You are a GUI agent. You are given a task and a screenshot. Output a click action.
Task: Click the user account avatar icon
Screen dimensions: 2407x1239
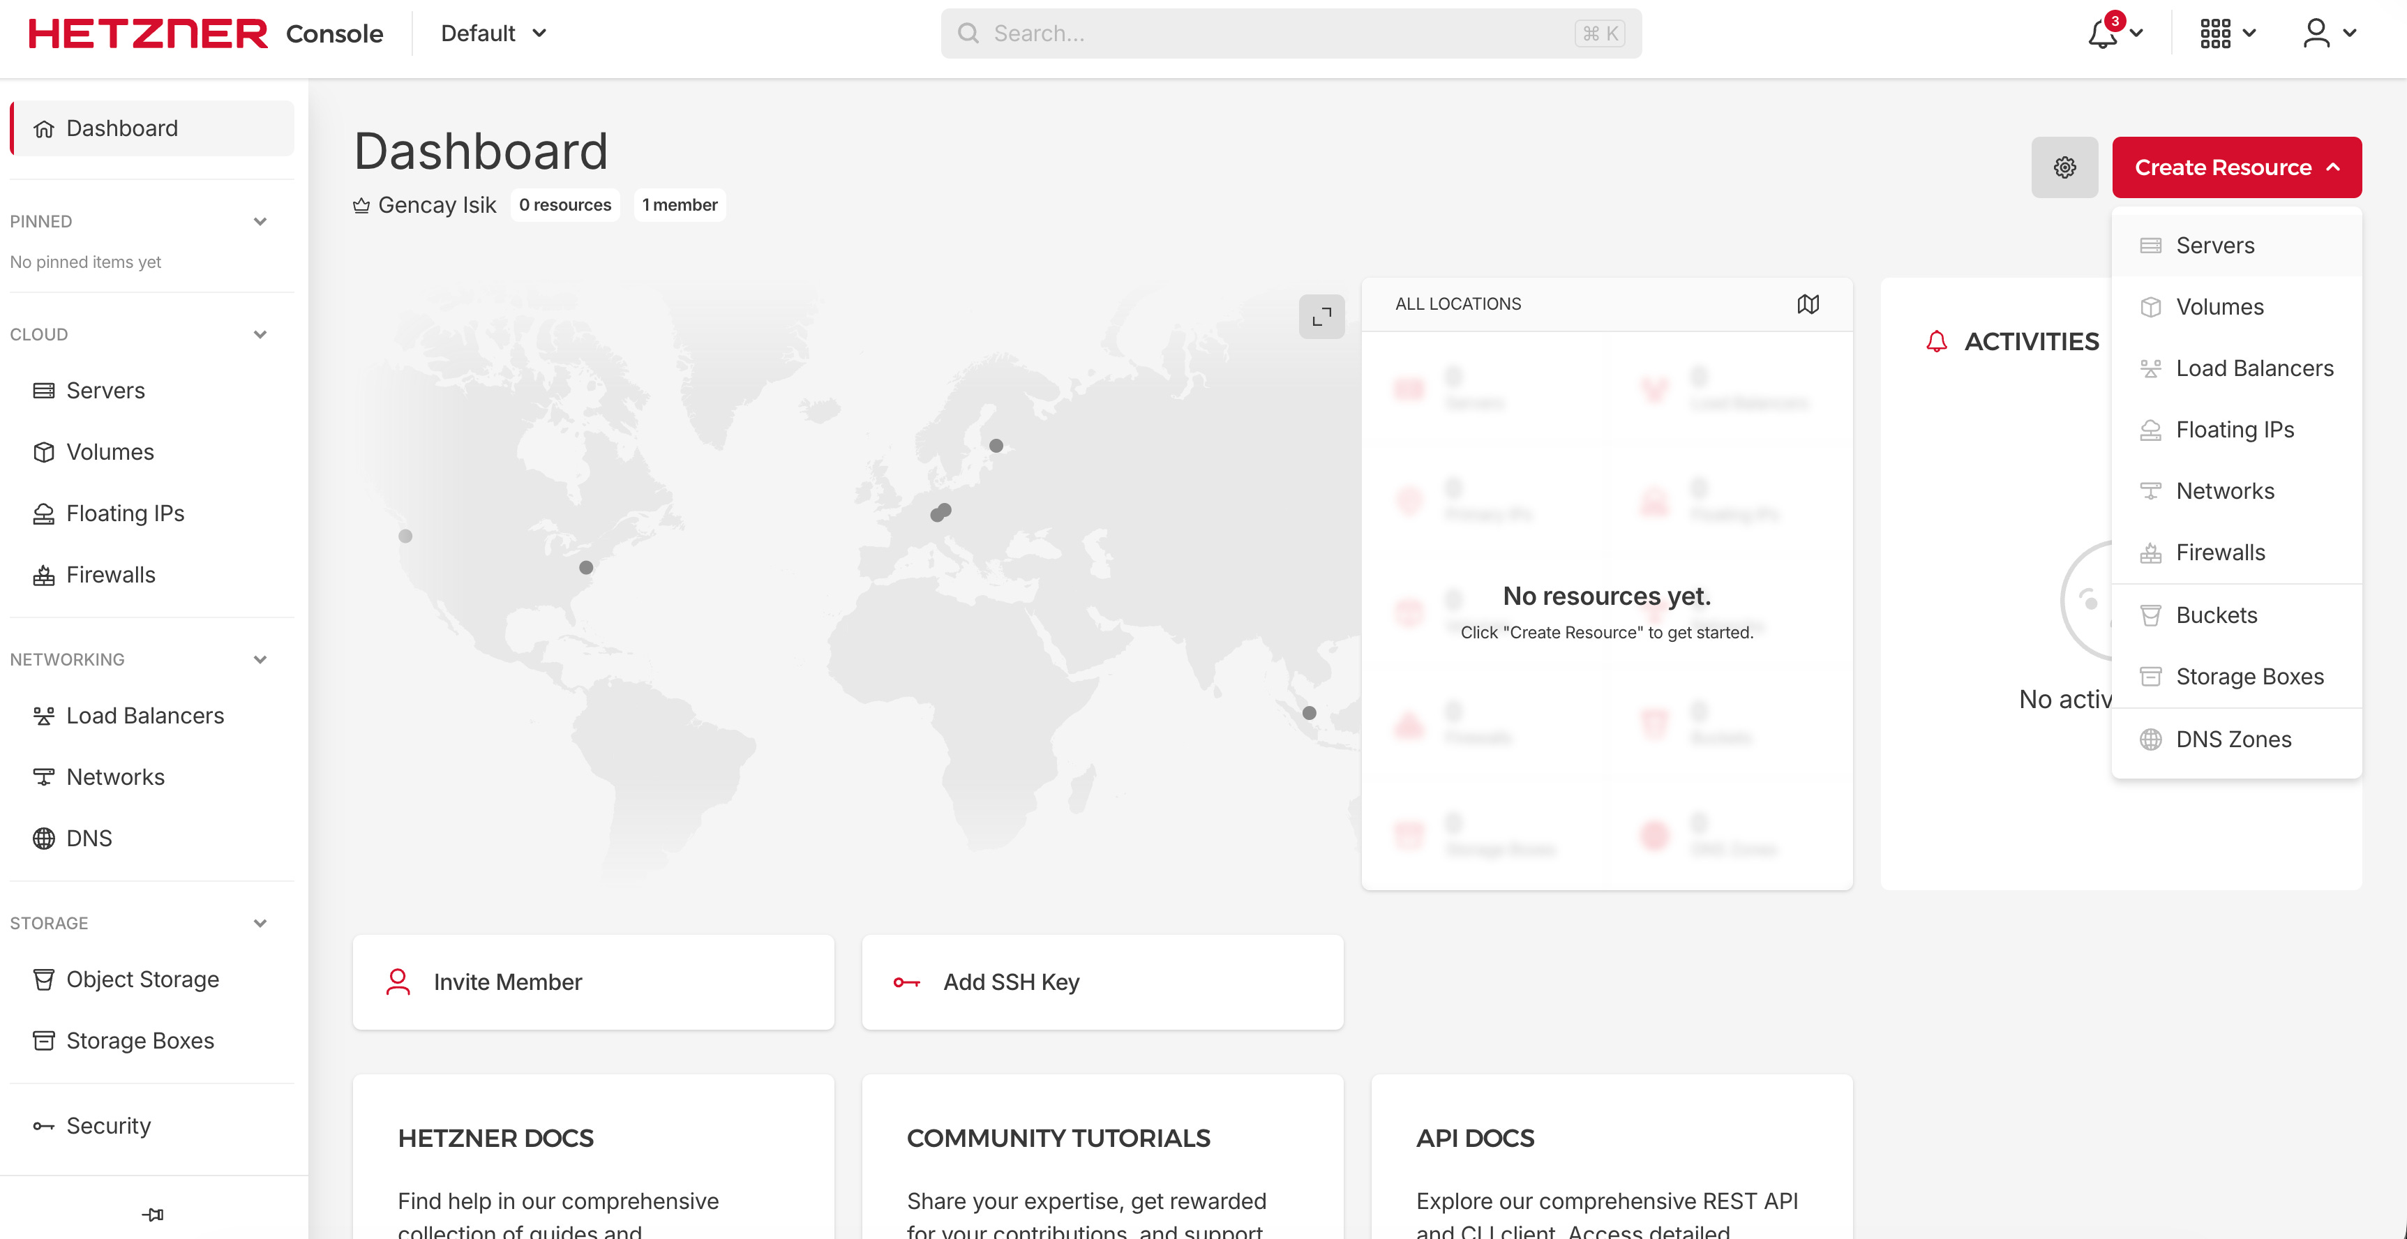tap(2316, 33)
